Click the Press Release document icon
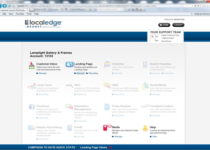 coord(107,107)
